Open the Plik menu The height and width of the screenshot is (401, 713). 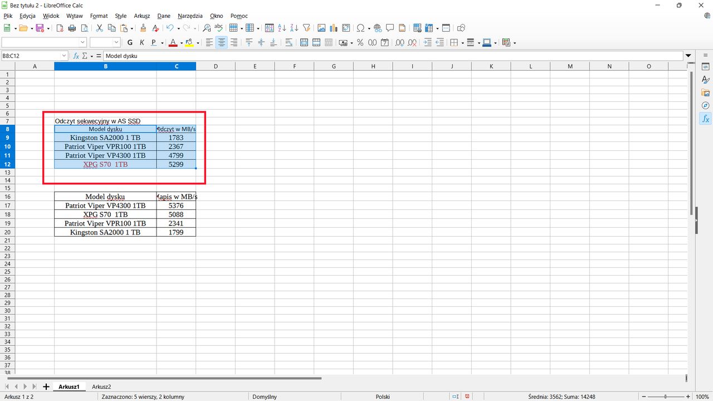(8, 16)
